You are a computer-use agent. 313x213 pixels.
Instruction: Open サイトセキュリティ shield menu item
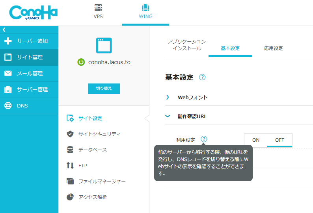pos(99,134)
